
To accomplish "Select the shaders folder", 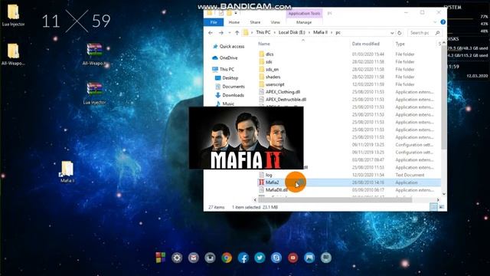I will [273, 77].
